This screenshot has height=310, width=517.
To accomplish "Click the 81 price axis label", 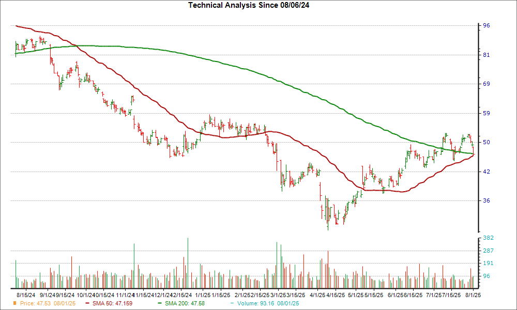I will 486,55.
